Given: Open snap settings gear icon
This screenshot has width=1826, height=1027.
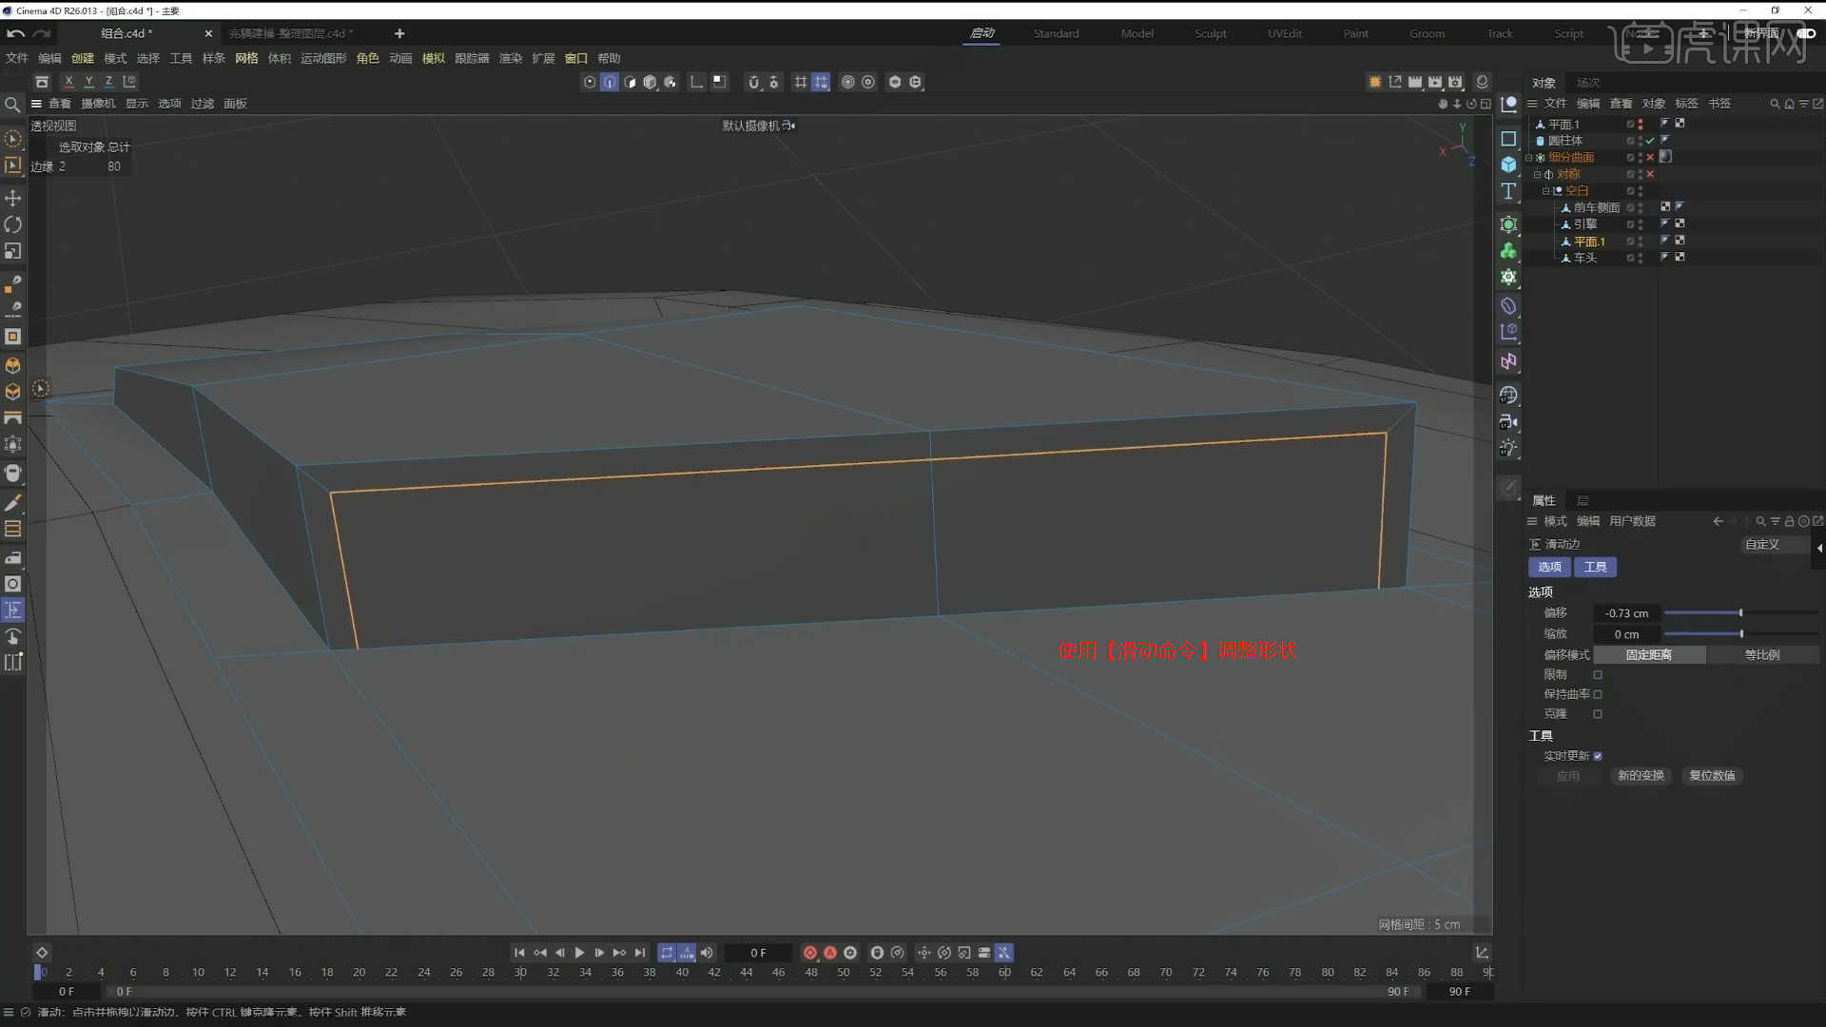Looking at the screenshot, I should (773, 82).
